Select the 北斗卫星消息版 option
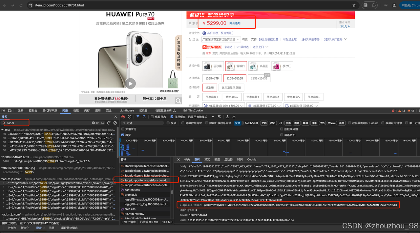Screen dimensions: 420x233 pos(231,87)
